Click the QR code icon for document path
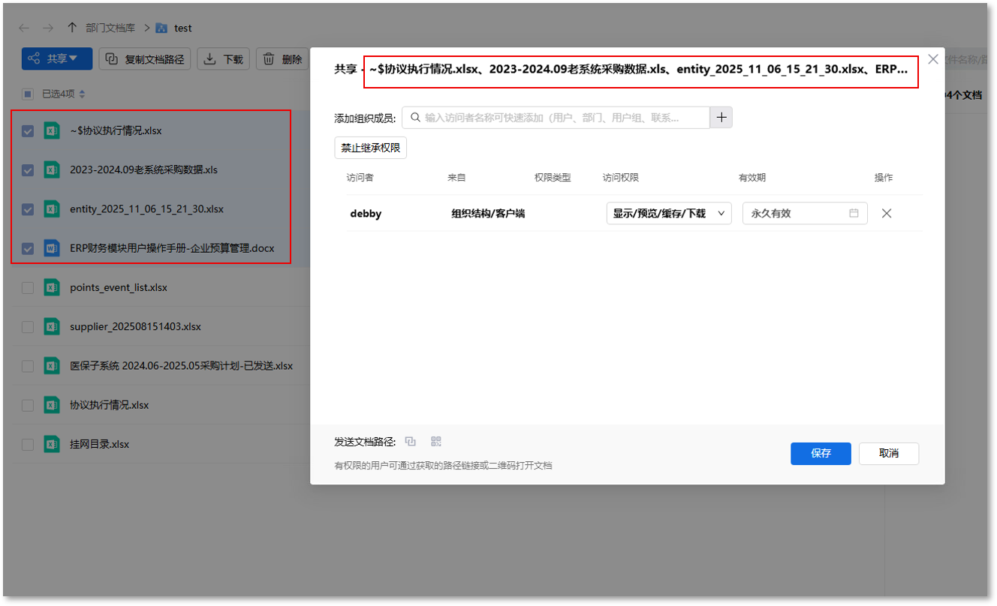Viewport: 997px width, 606px height. pyautogui.click(x=435, y=442)
